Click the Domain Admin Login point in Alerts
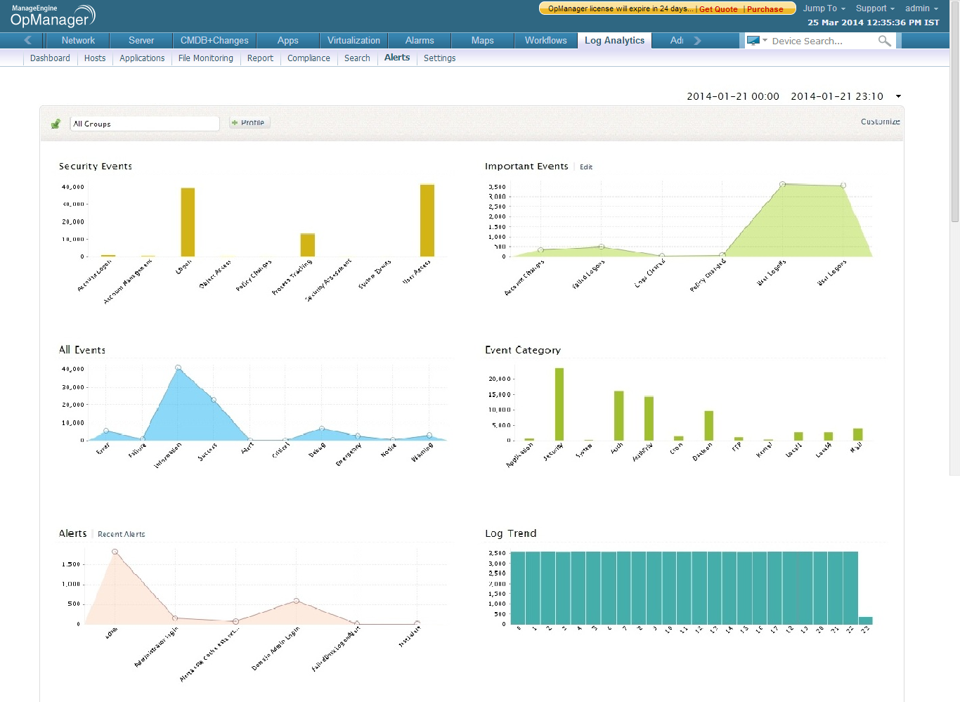 (297, 601)
